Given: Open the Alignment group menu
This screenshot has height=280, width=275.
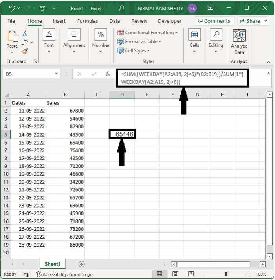Looking at the screenshot, I should click(x=74, y=41).
